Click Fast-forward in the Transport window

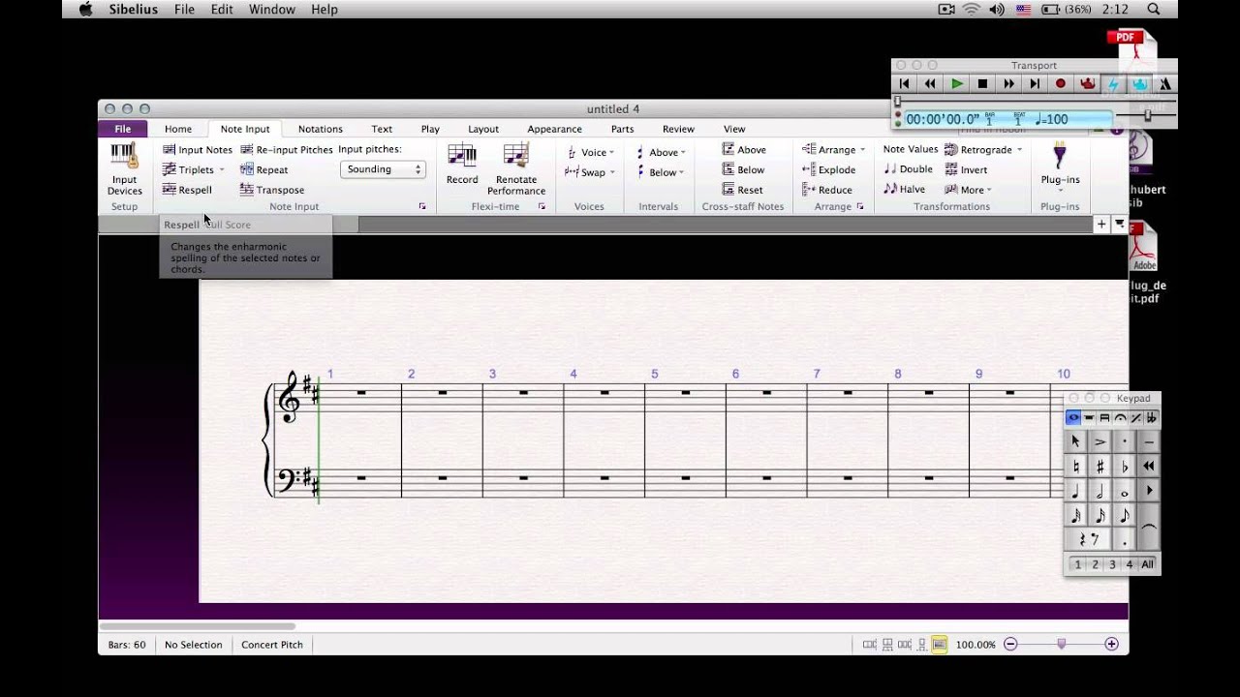pos(1008,84)
